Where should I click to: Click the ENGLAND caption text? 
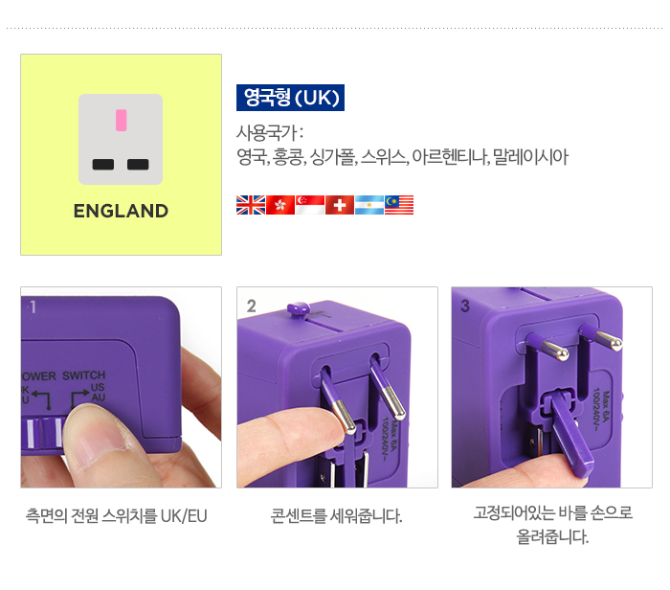(x=121, y=211)
